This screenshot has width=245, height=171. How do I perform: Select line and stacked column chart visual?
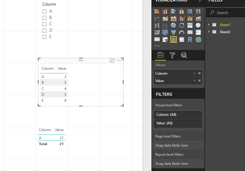pos(182,19)
